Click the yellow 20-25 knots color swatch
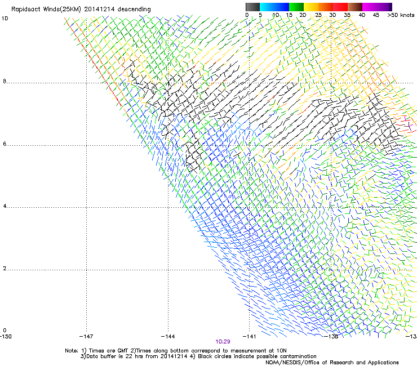 311,7
